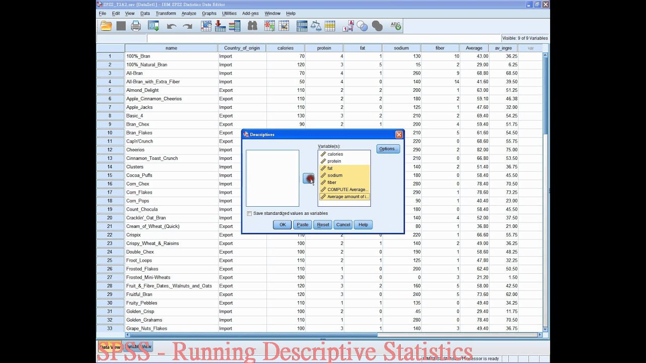Select row 33 by its row number

point(110,329)
